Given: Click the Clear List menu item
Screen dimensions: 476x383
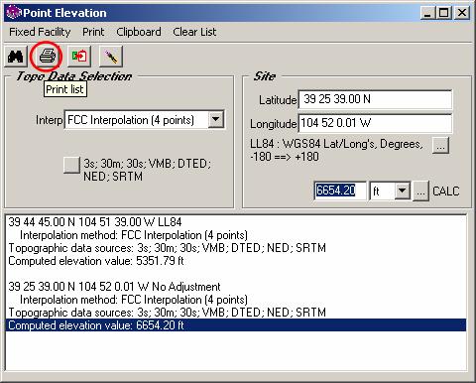Looking at the screenshot, I should (x=194, y=32).
